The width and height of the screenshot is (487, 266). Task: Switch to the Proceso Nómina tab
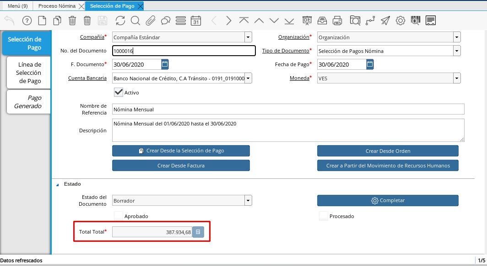coord(56,6)
